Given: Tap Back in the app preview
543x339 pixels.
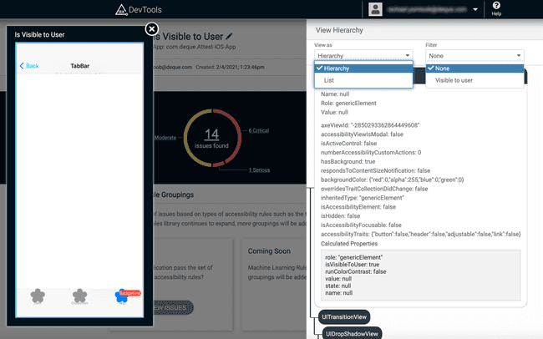Looking at the screenshot, I should coord(29,66).
